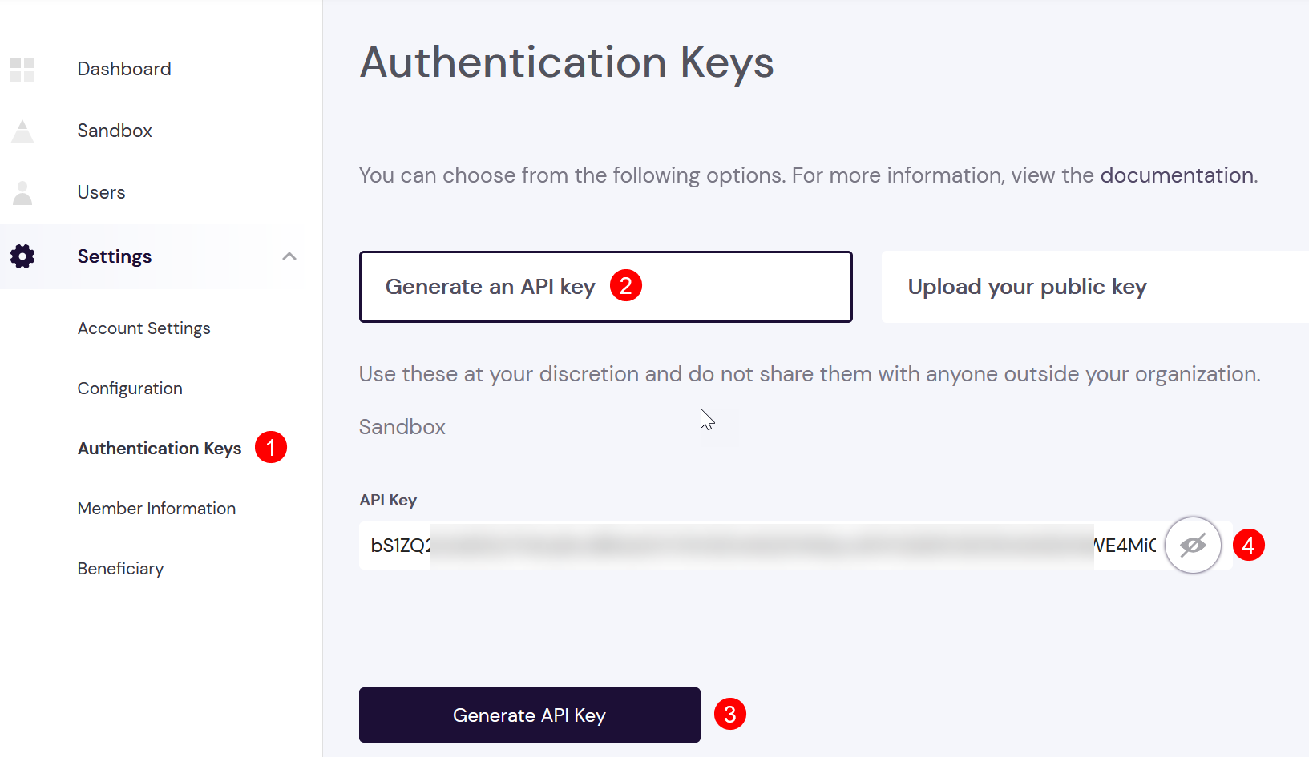Select Authentication Keys in sidebar

(160, 449)
